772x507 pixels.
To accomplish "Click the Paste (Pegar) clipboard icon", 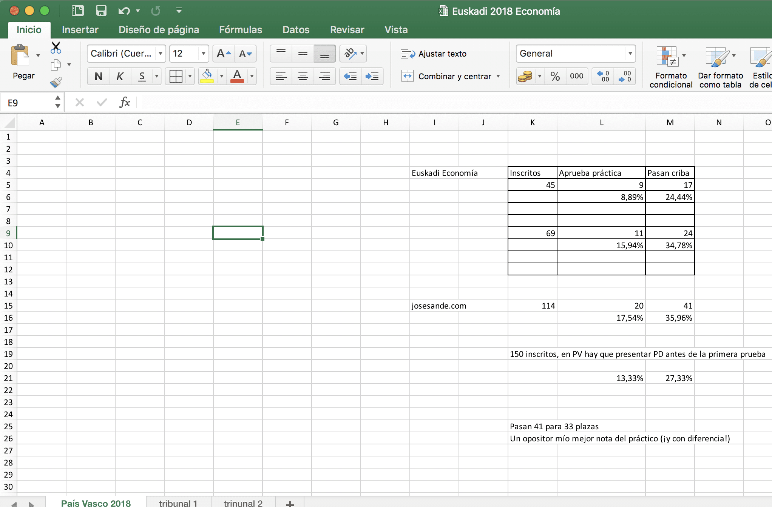I will (20, 56).
